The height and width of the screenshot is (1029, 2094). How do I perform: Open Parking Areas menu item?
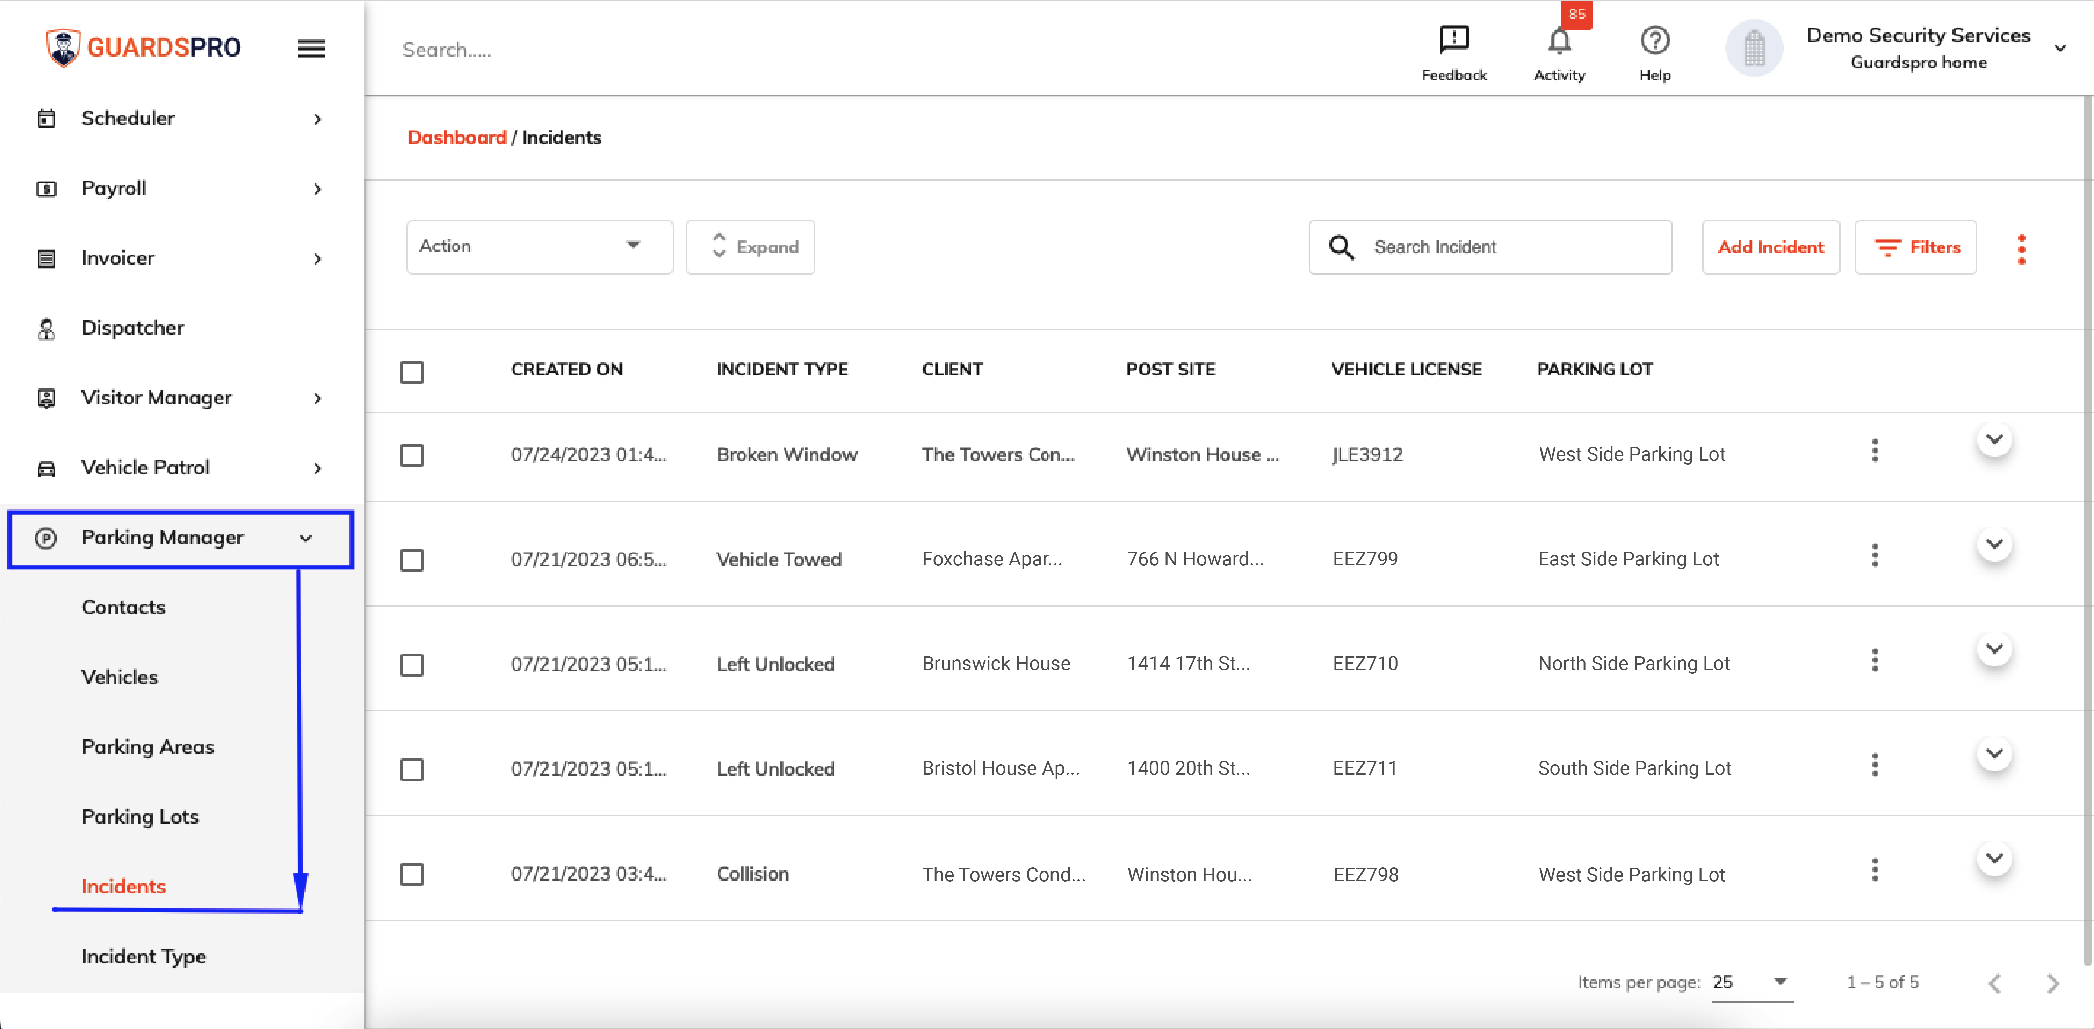coord(148,747)
